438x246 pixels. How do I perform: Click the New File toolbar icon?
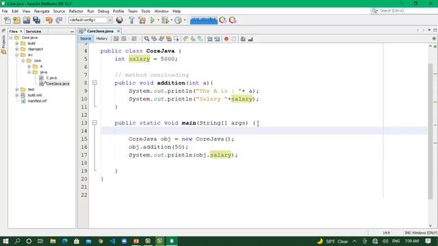pyautogui.click(x=8, y=20)
